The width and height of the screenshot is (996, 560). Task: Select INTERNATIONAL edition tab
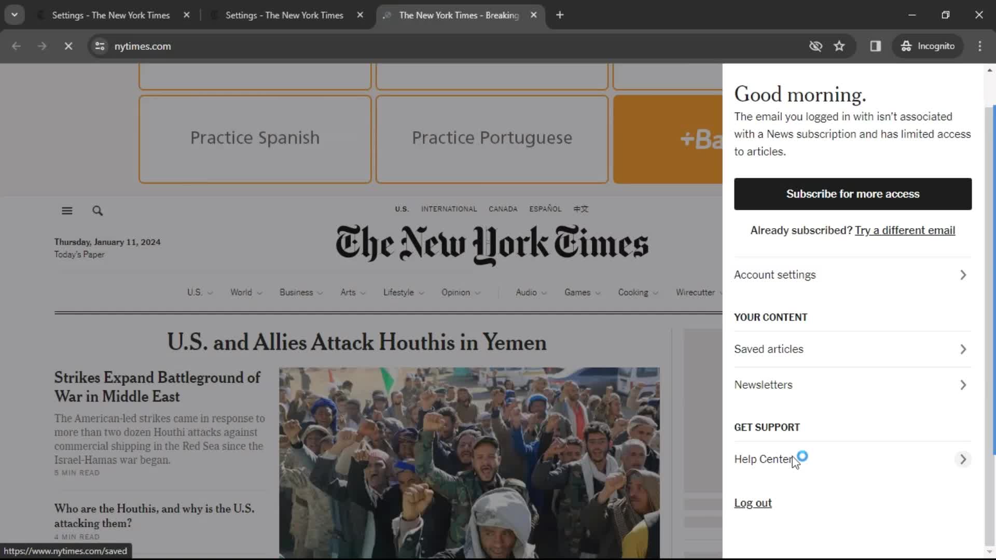(x=448, y=208)
